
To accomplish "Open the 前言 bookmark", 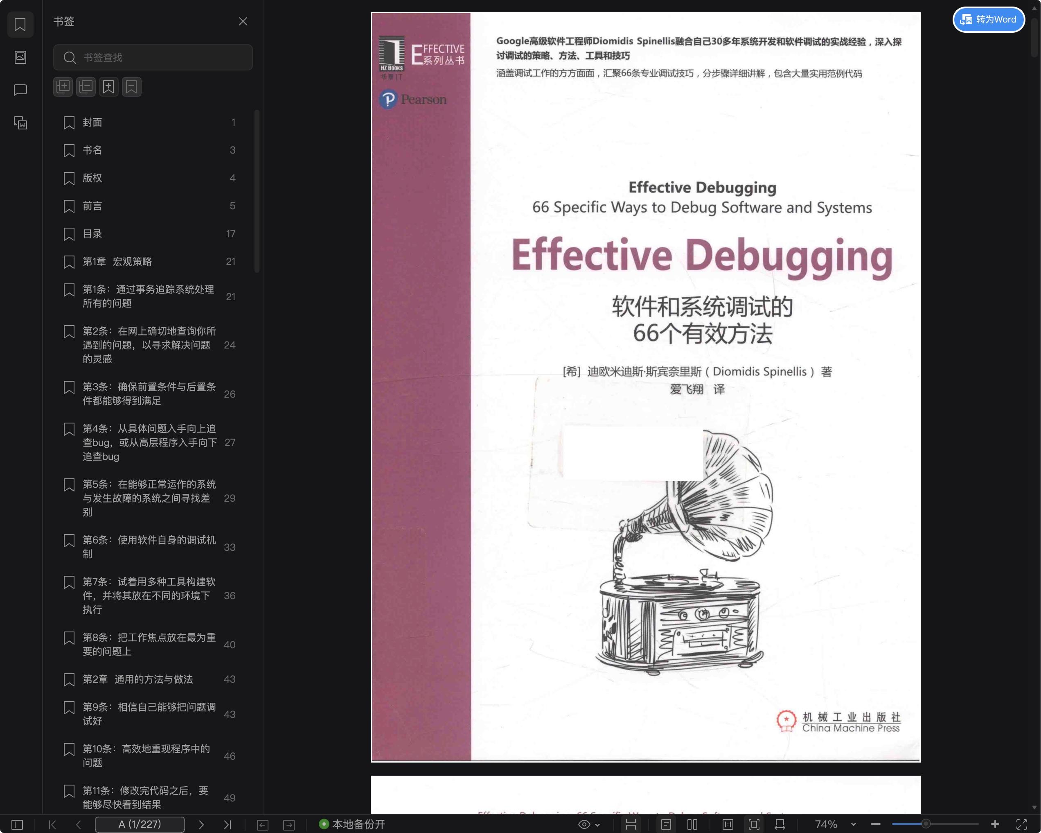I will pos(150,206).
